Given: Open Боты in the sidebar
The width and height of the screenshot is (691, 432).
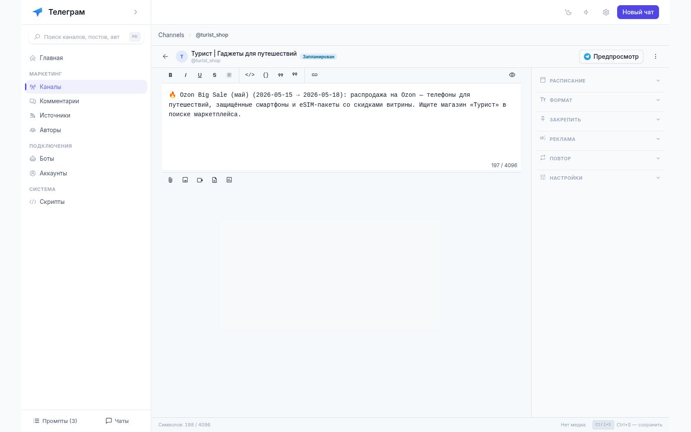Looking at the screenshot, I should 86,159.
